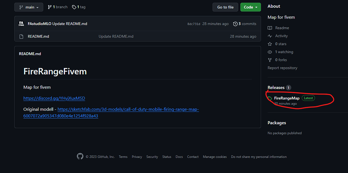The width and height of the screenshot is (348, 173).
Task: Open Contact footer link
Action: pos(193,157)
